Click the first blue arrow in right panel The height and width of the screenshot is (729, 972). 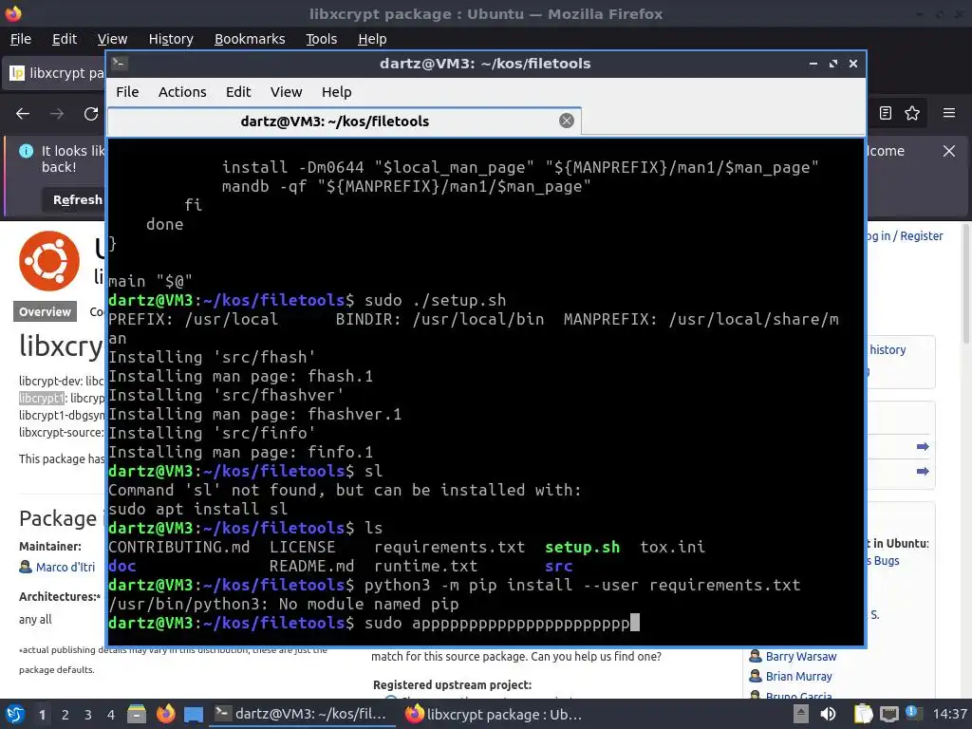coord(923,446)
